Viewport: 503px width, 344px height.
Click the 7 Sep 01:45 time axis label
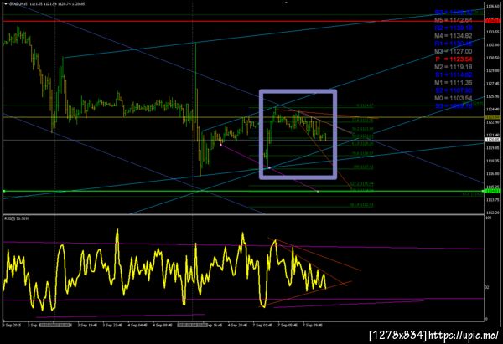[262, 325]
